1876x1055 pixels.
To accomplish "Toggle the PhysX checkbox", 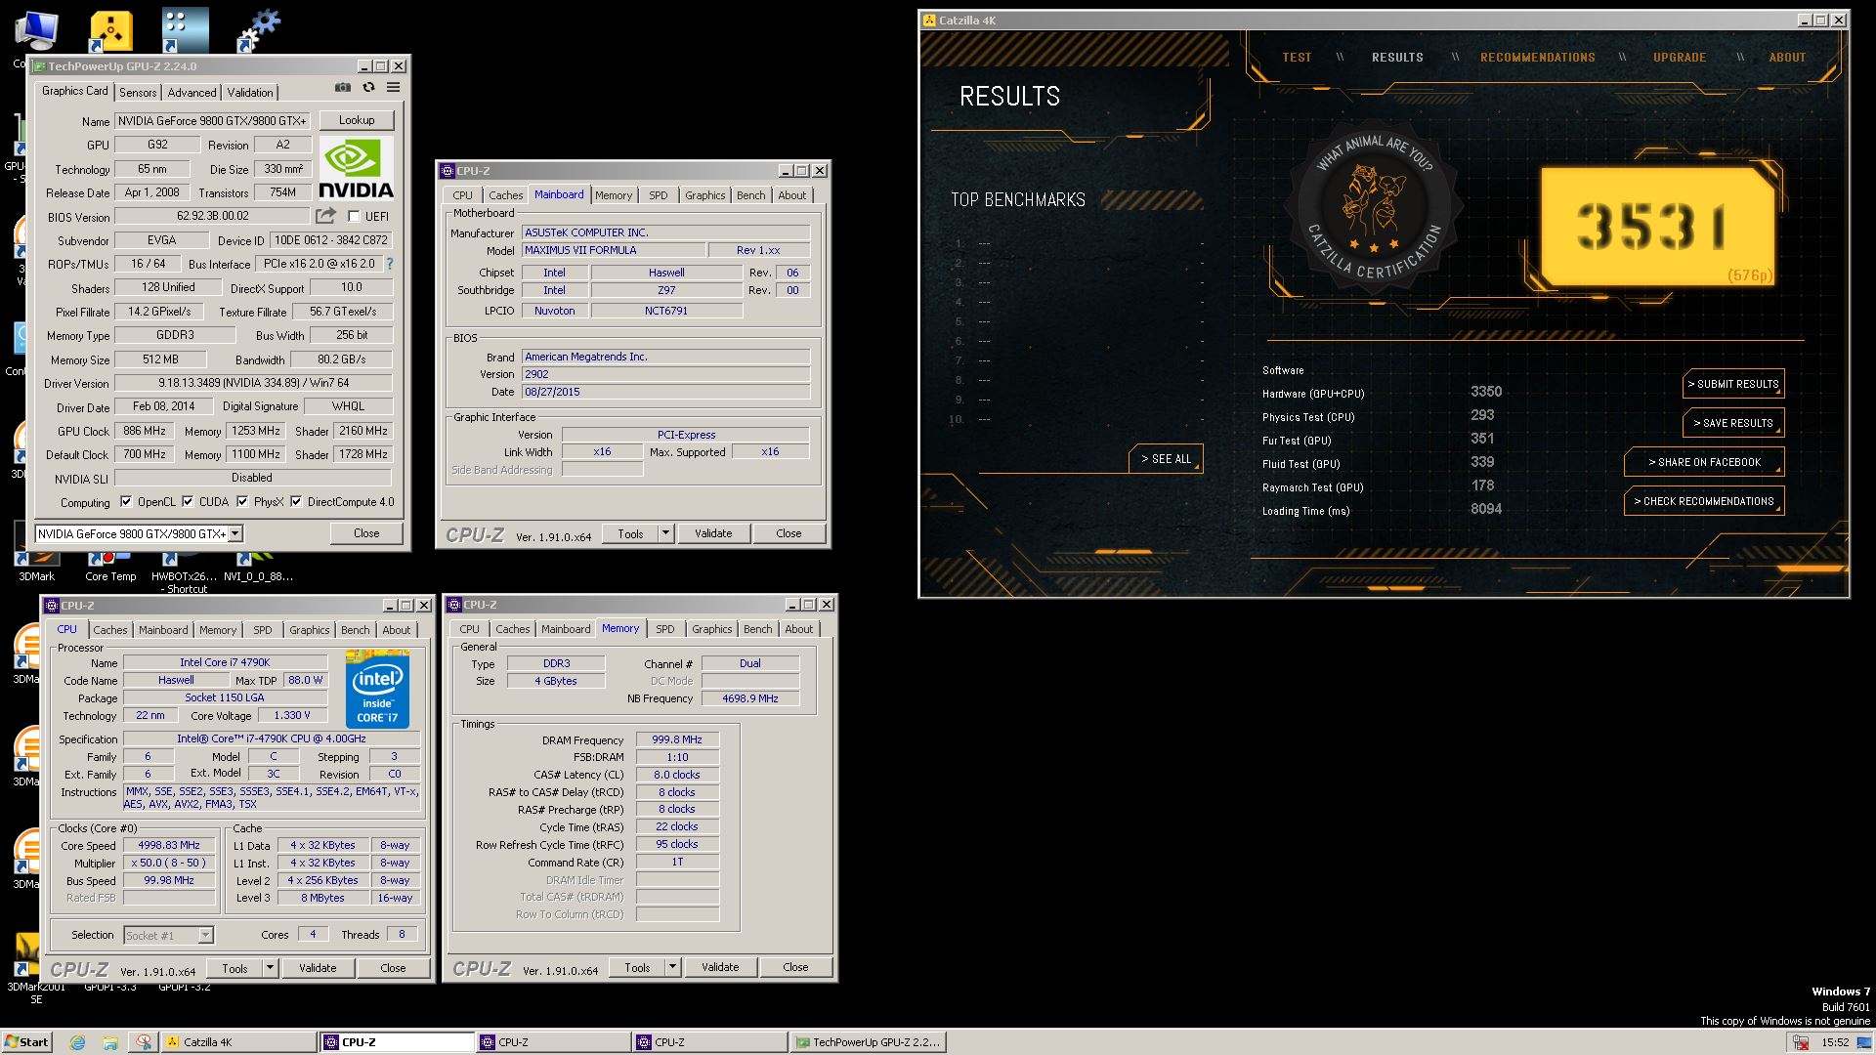I will tap(242, 502).
